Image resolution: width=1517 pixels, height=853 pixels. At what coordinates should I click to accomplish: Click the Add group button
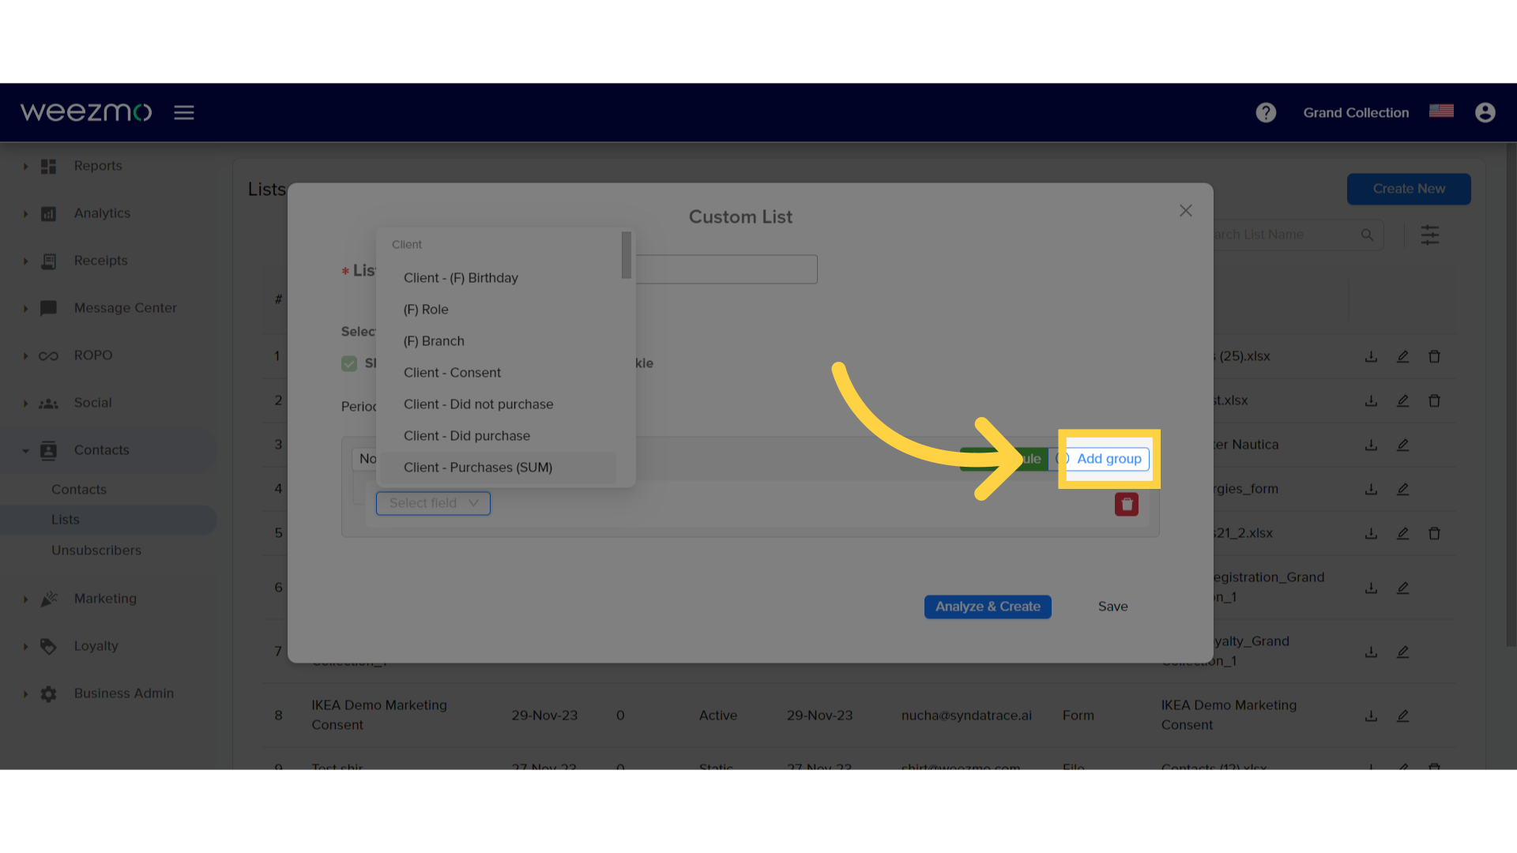coord(1108,458)
